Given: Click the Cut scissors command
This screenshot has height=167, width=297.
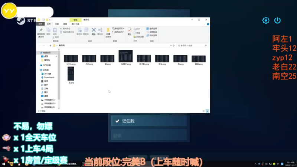Looking at the screenshot, I should tap(56, 37).
